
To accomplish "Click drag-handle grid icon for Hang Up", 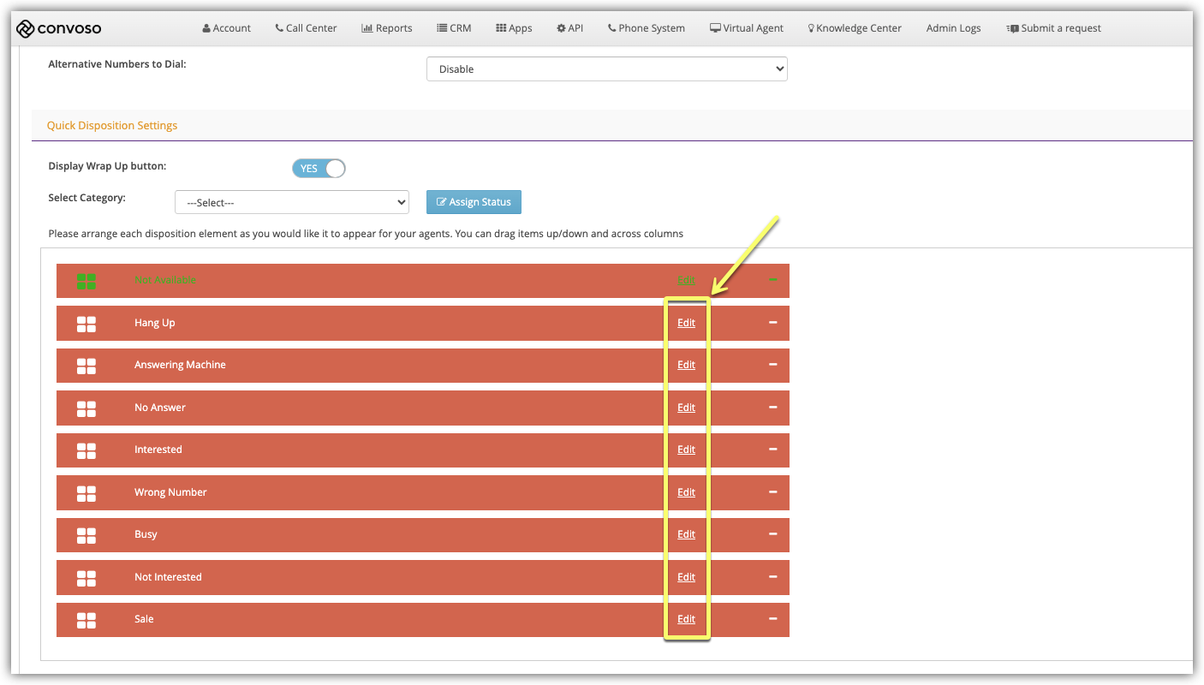I will pyautogui.click(x=86, y=324).
